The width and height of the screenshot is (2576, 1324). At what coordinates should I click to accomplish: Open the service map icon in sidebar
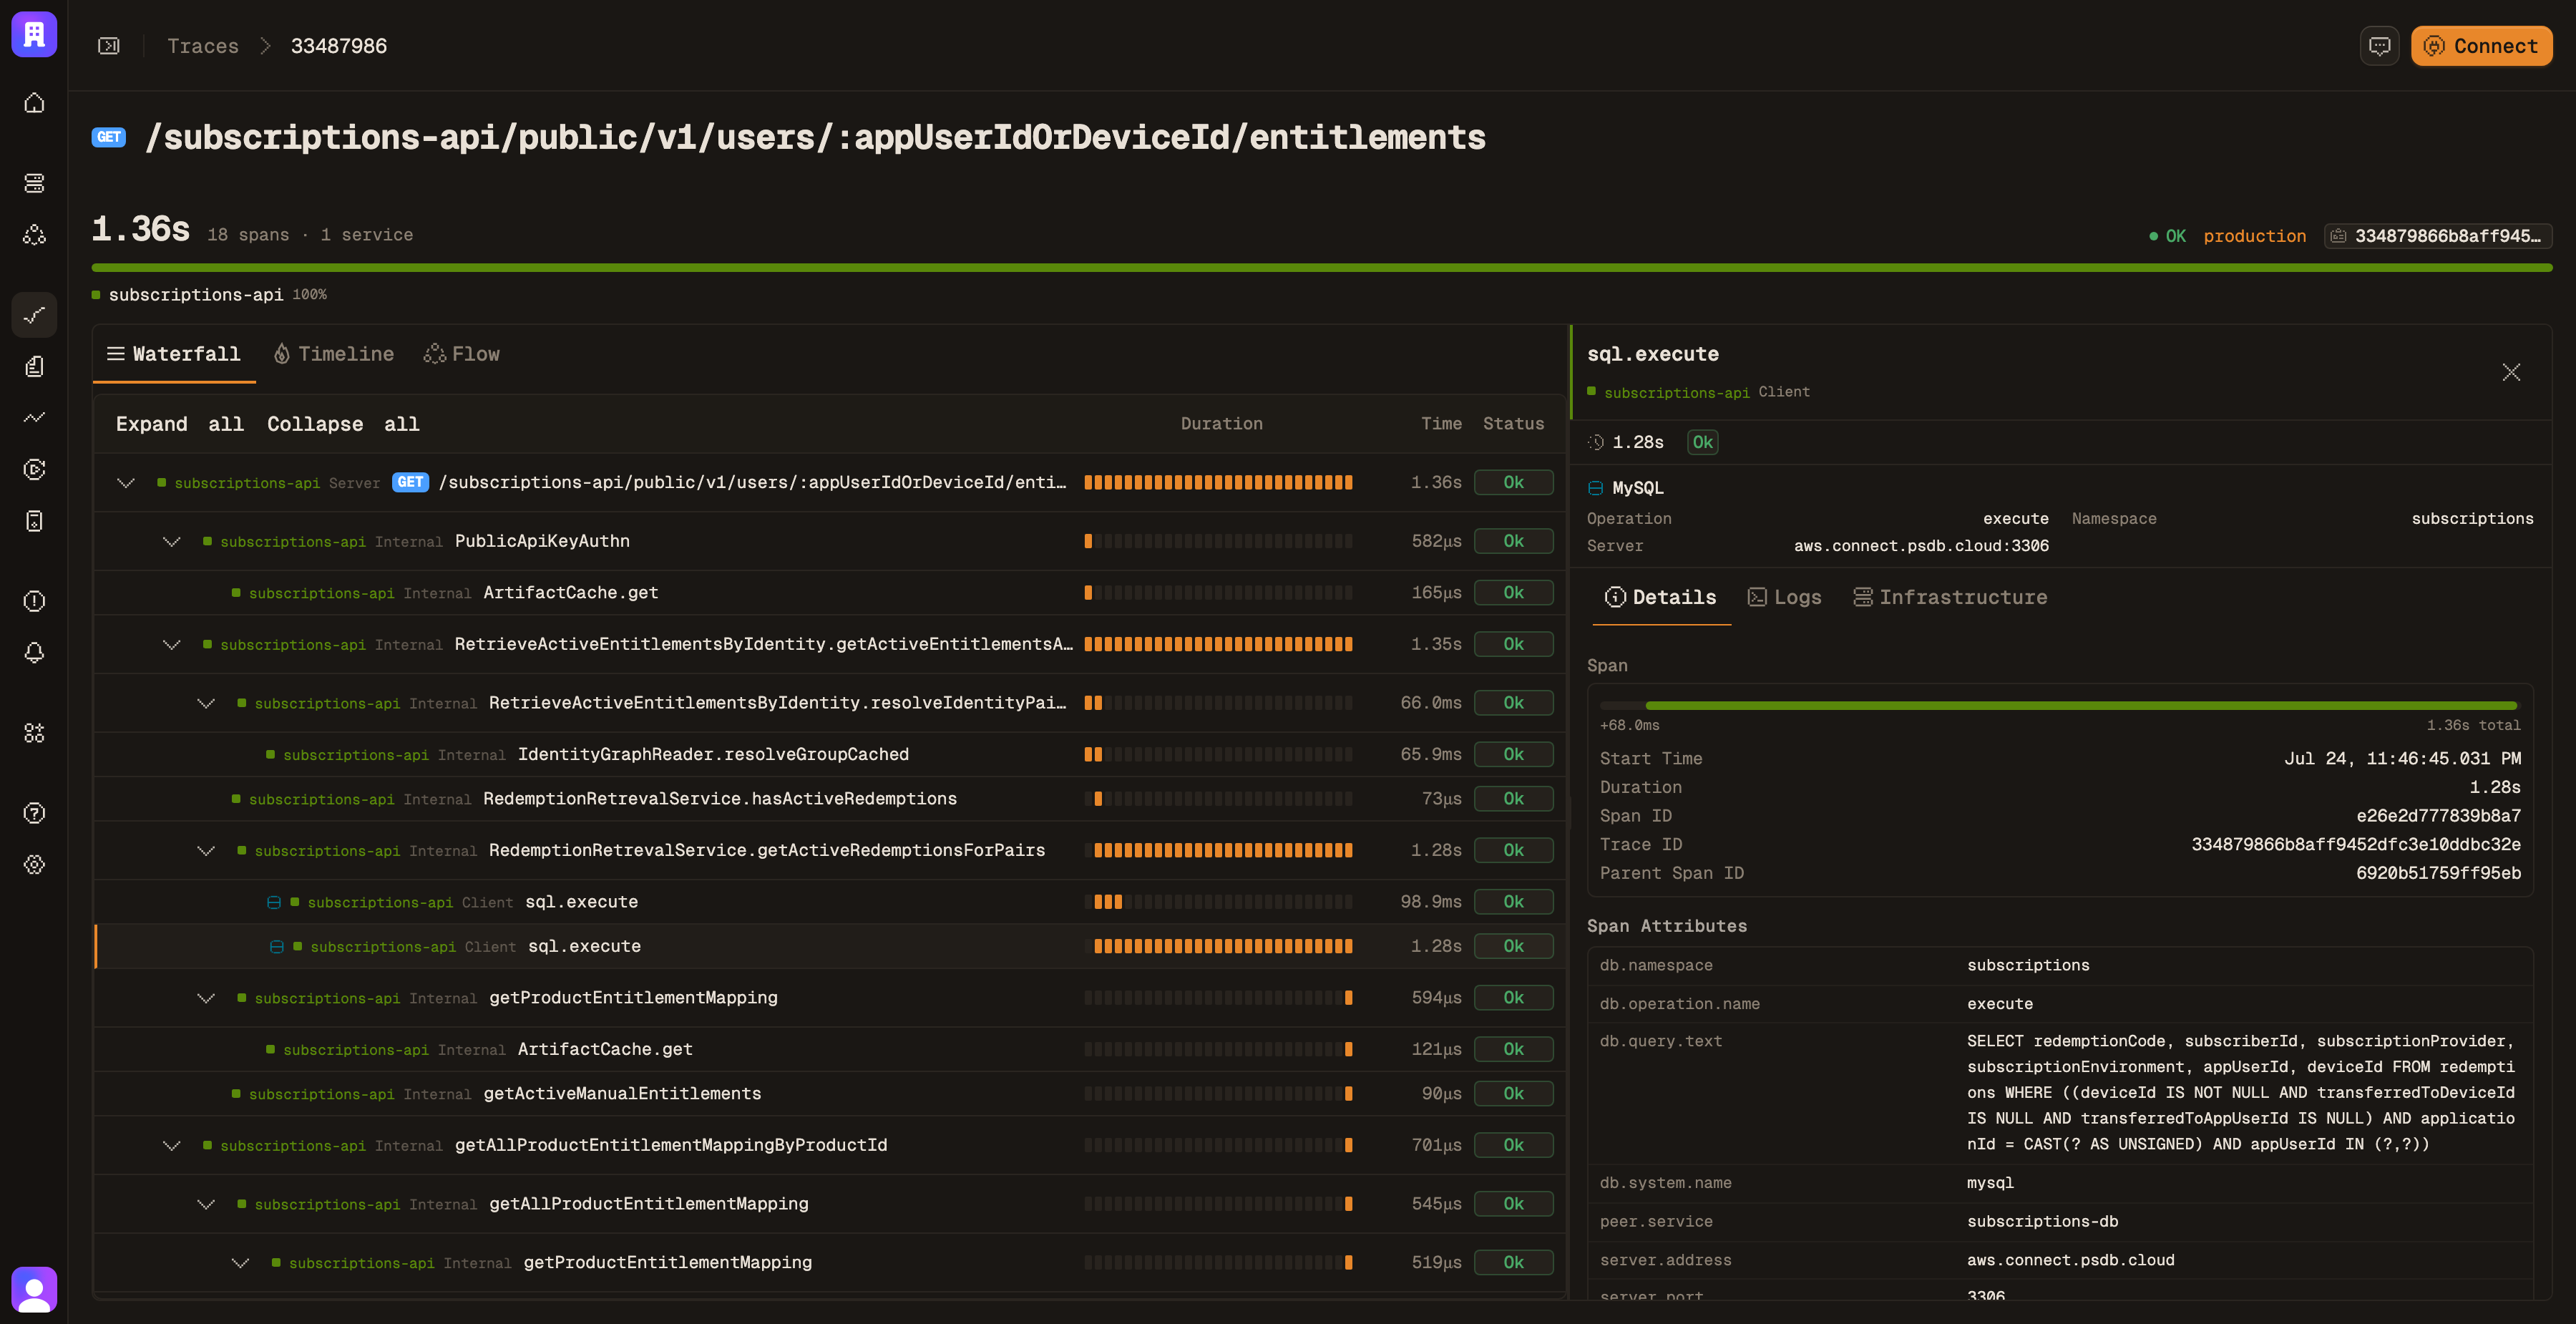coord(34,235)
